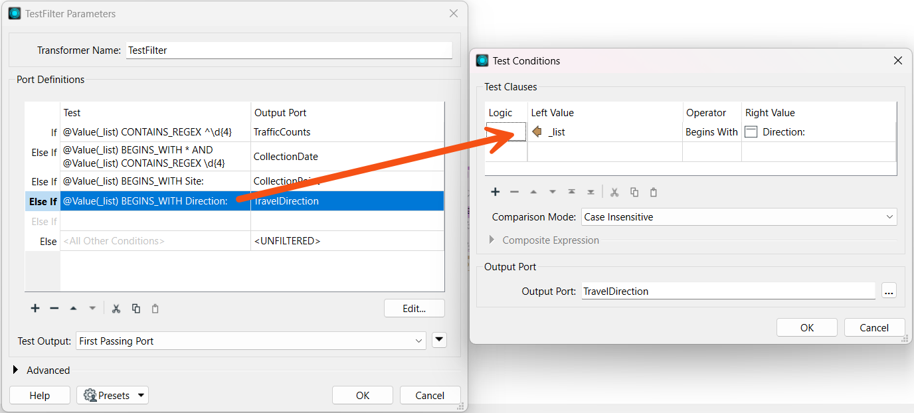The width and height of the screenshot is (914, 413).
Task: Expand the Advanced section
Action: pos(16,371)
